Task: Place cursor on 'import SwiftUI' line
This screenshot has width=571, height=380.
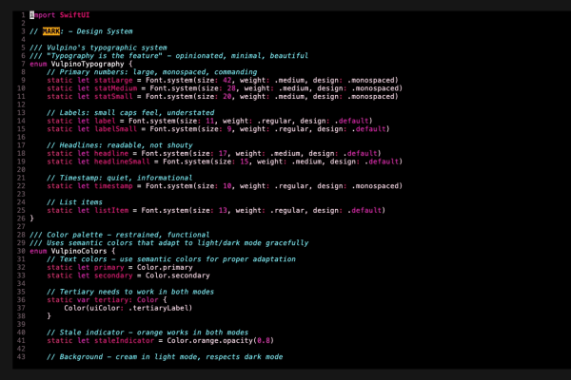Action: [x=60, y=15]
